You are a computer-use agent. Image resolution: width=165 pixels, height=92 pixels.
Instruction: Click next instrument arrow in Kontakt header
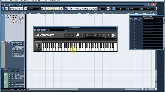[x=72, y=36]
